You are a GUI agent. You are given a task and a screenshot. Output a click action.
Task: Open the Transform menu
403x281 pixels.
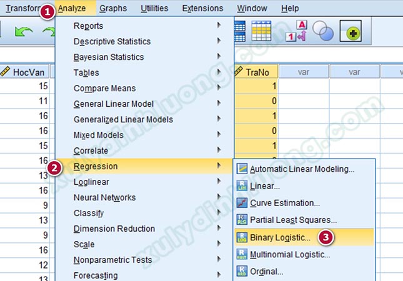[22, 8]
